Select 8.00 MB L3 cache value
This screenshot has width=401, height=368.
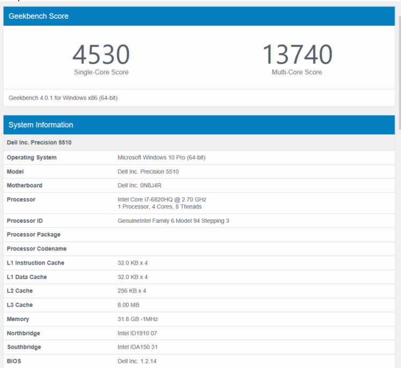point(128,305)
